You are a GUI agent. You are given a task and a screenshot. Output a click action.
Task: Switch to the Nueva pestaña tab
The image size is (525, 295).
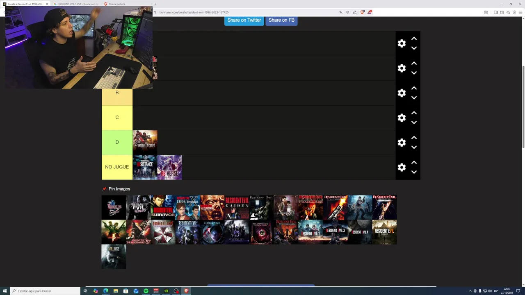[117, 4]
